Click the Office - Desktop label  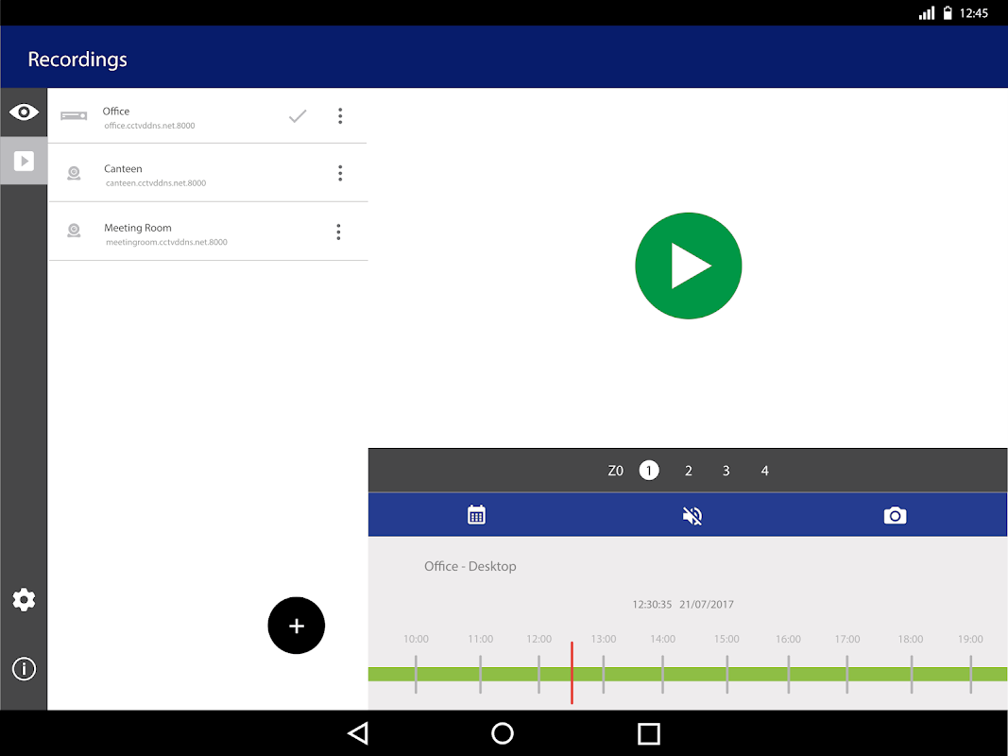click(x=470, y=566)
